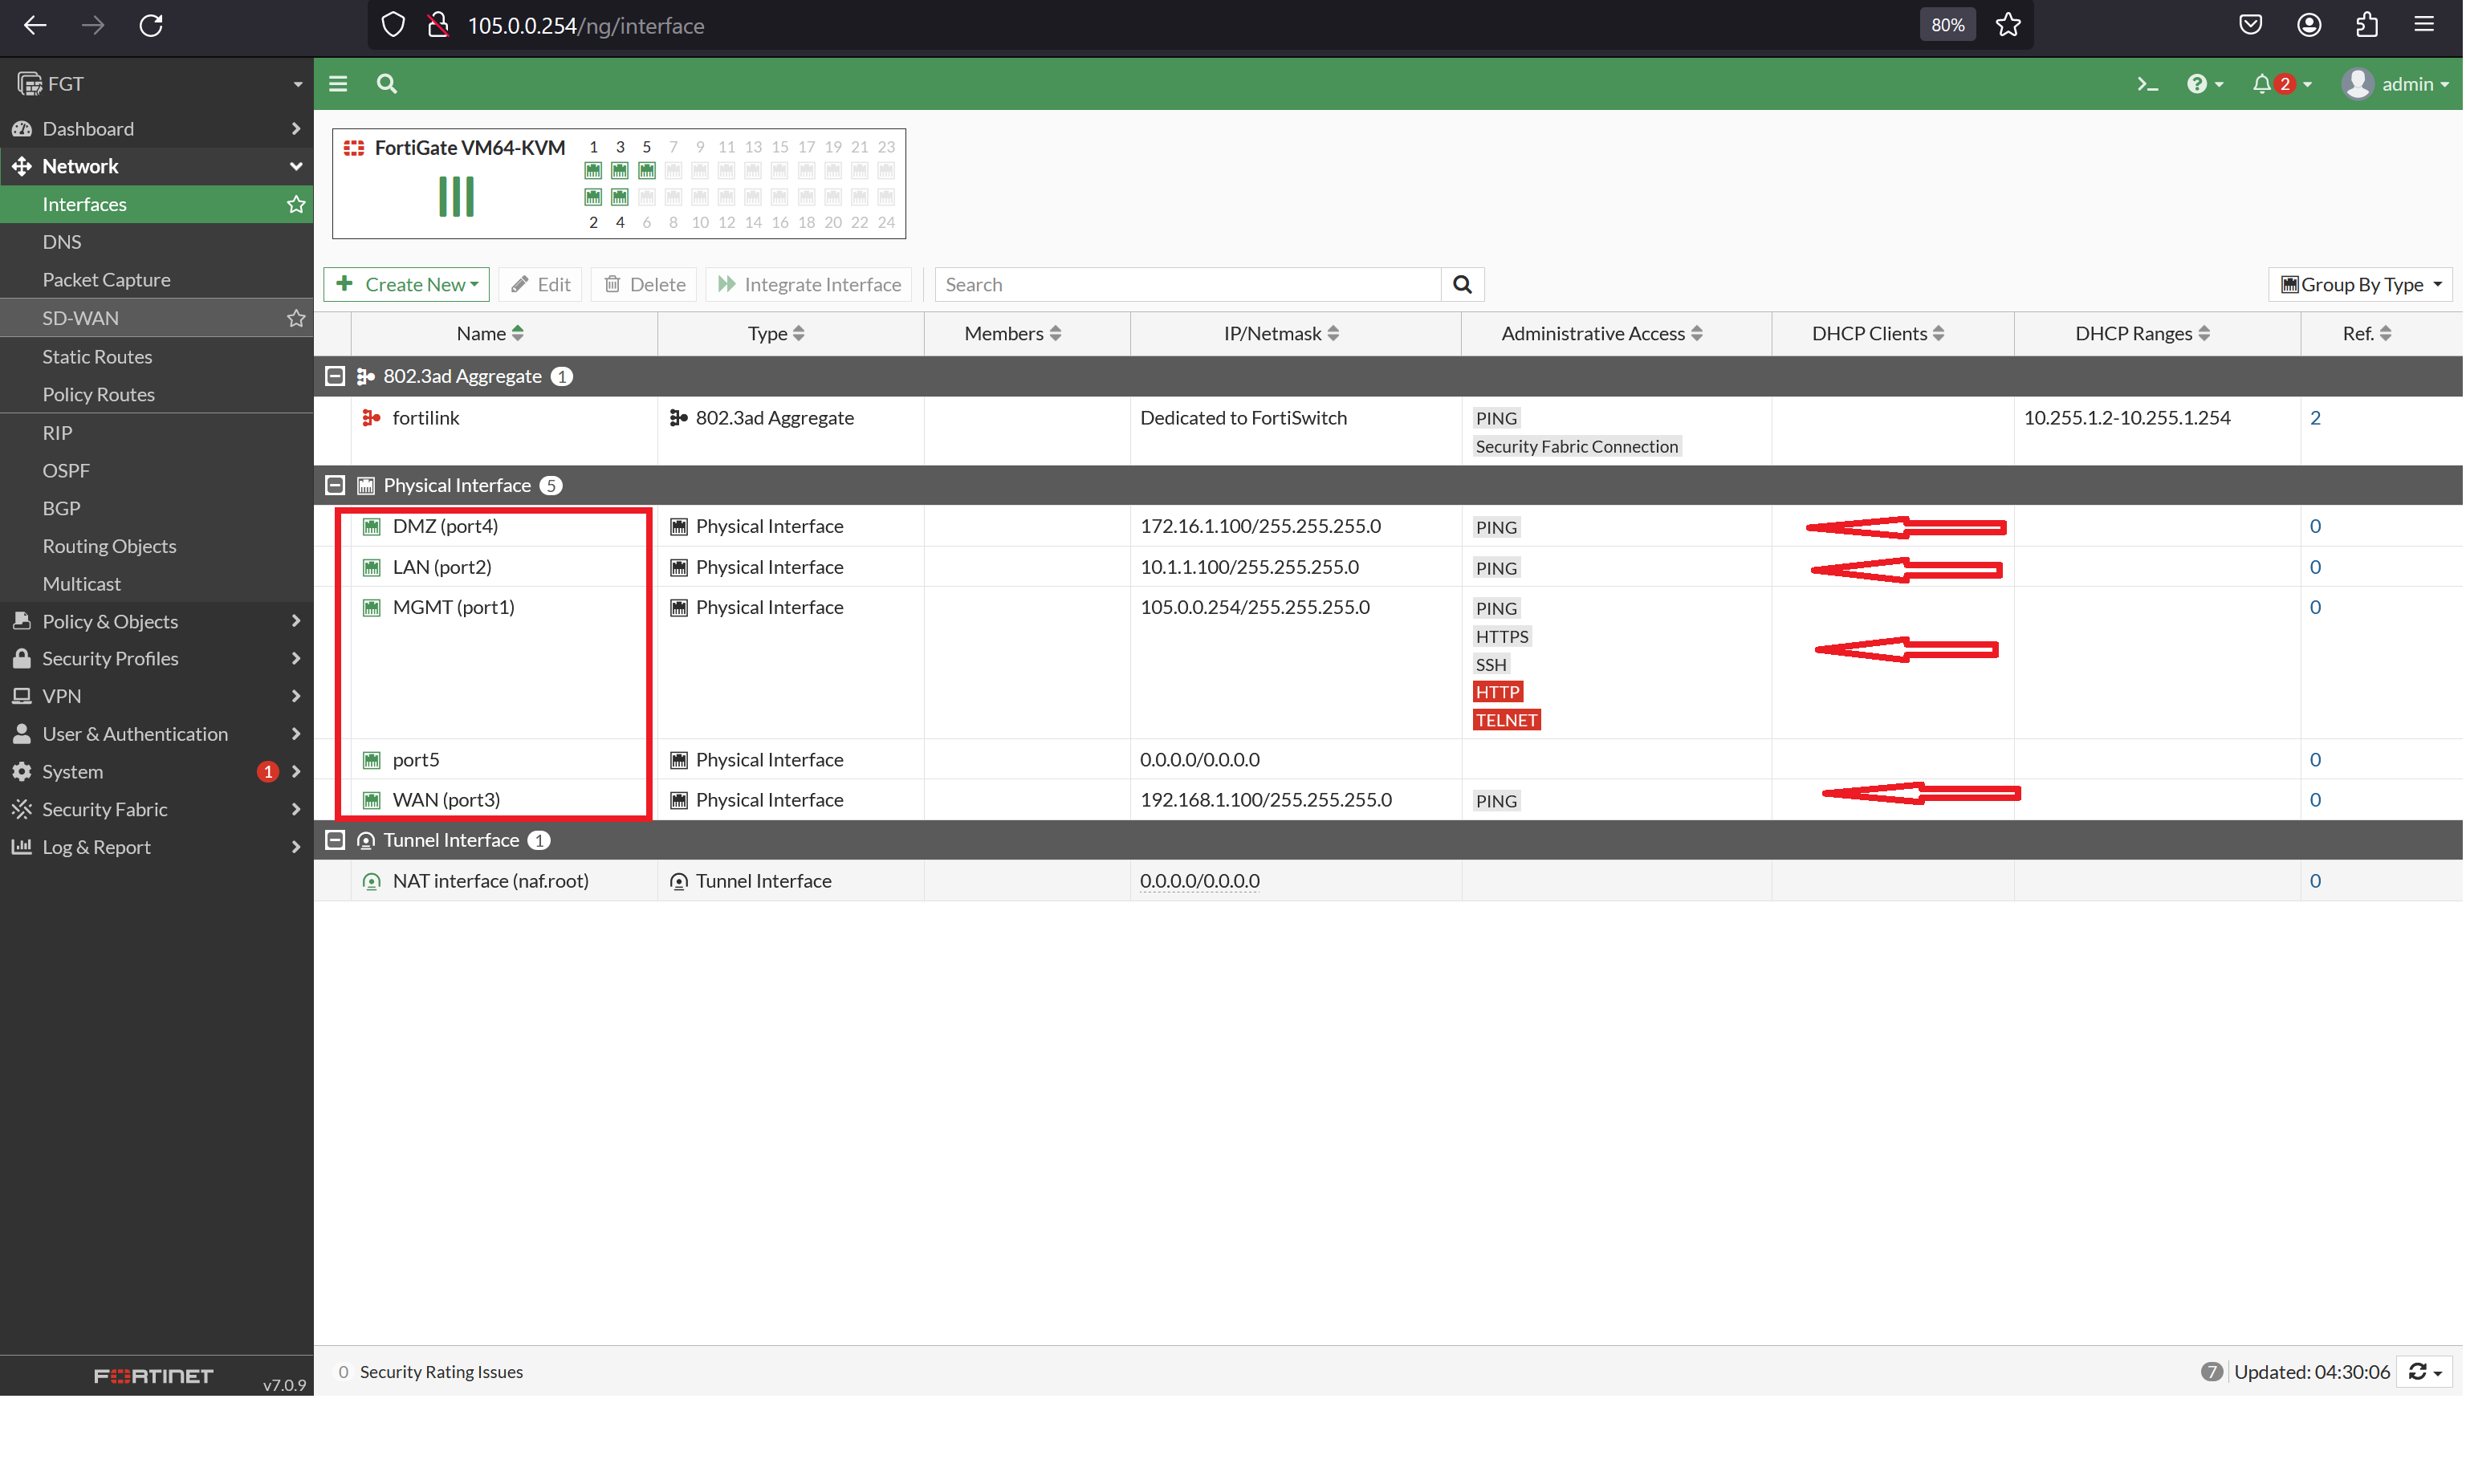Image resolution: width=2466 pixels, height=1484 pixels.
Task: Click the Integrate Interface button
Action: coord(808,284)
